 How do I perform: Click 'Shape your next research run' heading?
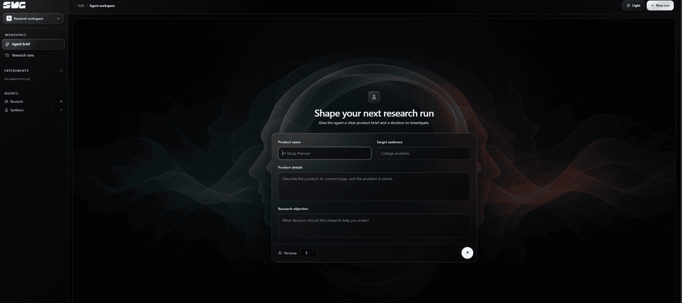click(x=374, y=113)
